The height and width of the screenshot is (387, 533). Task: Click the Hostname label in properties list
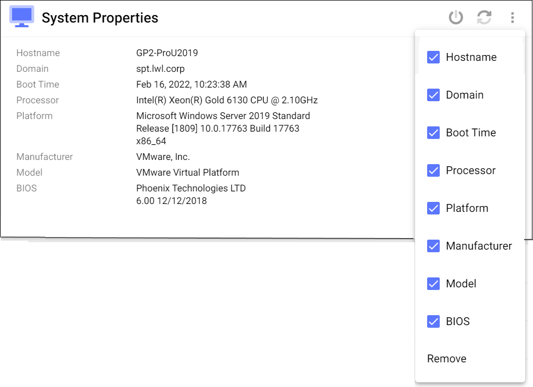pos(38,53)
